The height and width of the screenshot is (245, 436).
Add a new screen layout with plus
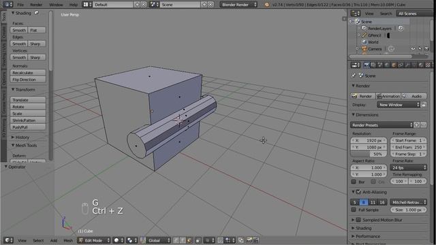point(137,5)
